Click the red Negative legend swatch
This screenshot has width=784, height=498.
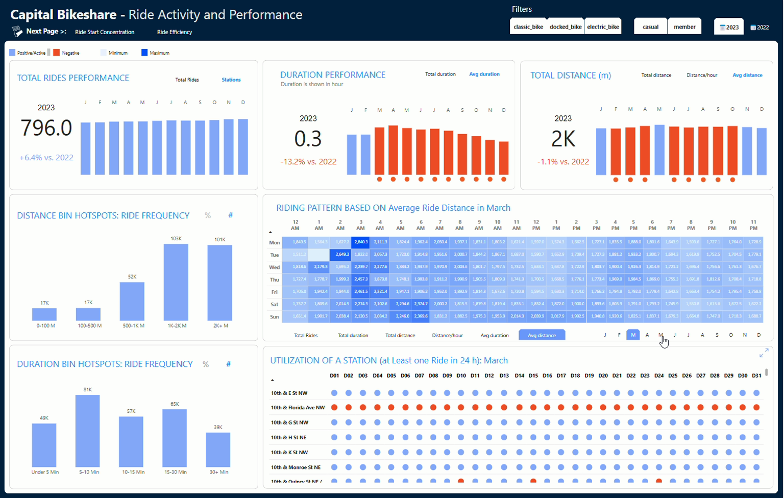[57, 53]
